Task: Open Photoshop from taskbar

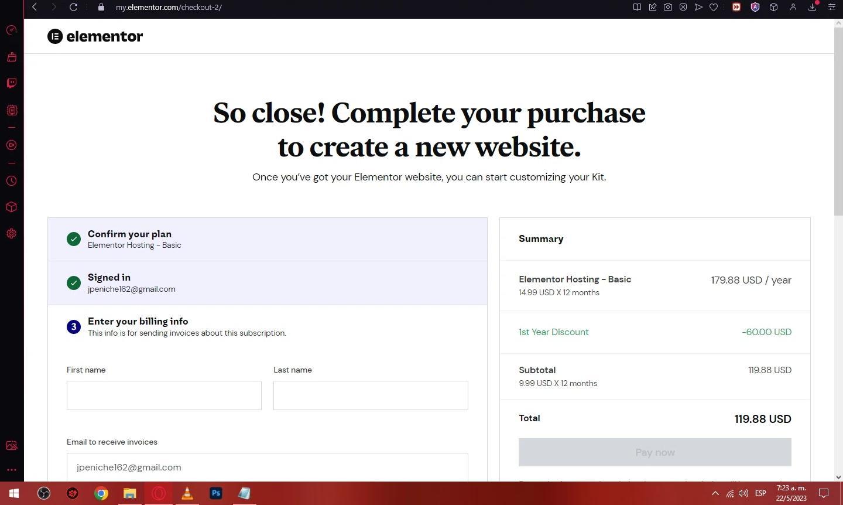Action: tap(216, 493)
